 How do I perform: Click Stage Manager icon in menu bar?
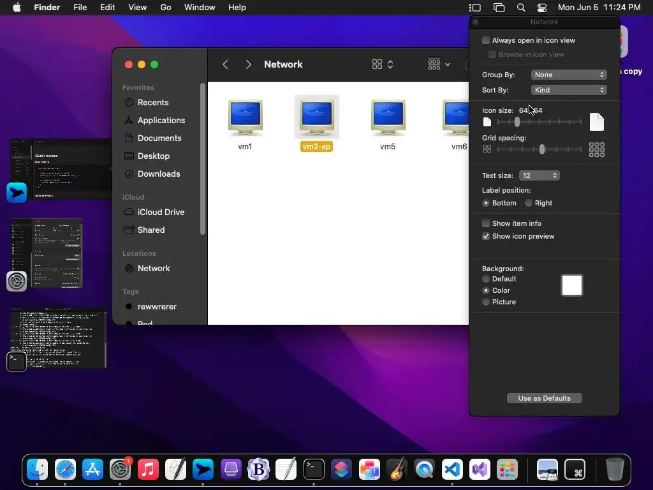(474, 8)
